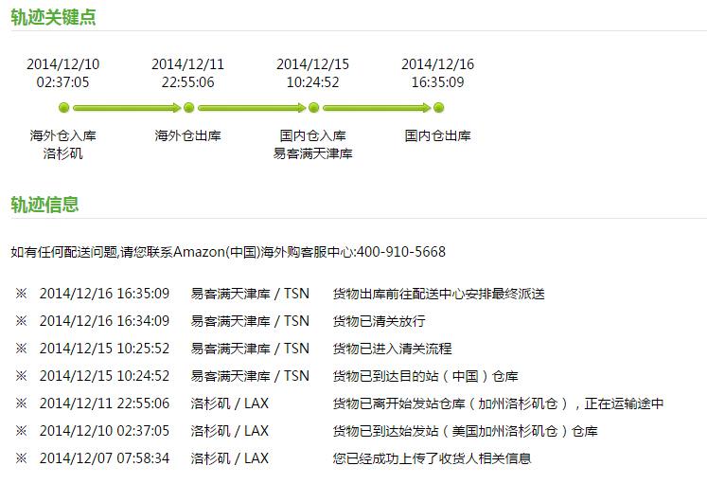The width and height of the screenshot is (707, 484).
Task: Click the key point date 2014/12/15
Action: tap(313, 64)
